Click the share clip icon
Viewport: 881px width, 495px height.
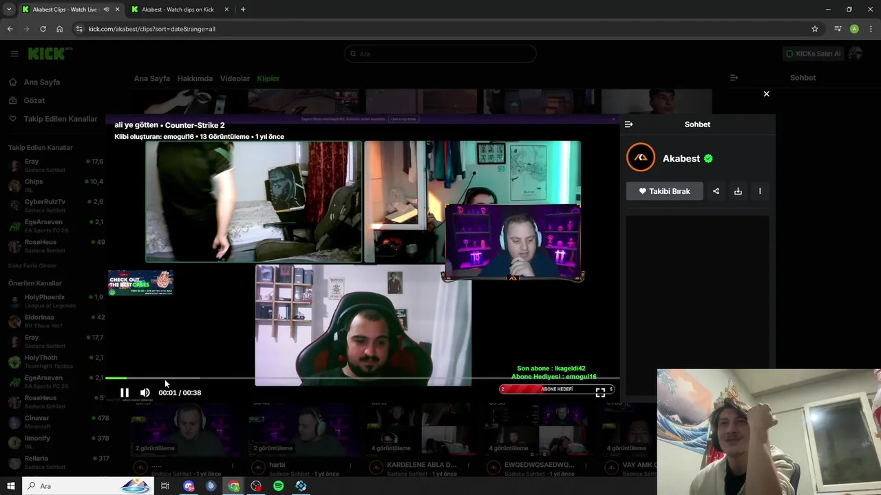(716, 191)
